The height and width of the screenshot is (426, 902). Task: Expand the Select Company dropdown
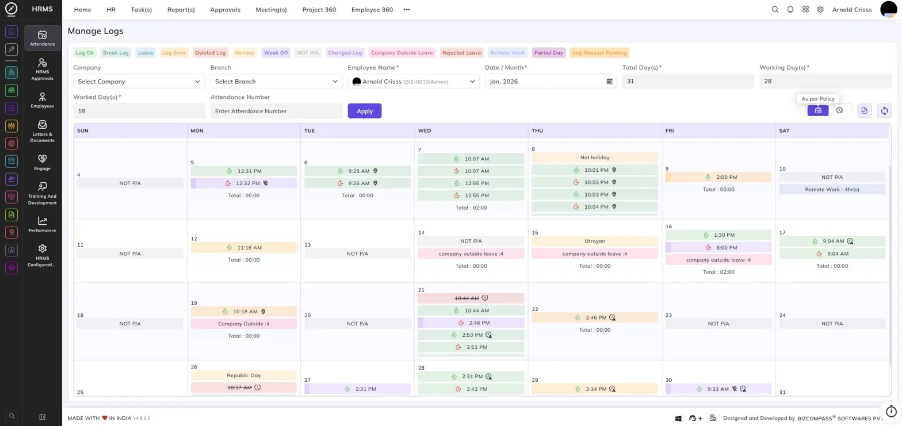tap(139, 82)
